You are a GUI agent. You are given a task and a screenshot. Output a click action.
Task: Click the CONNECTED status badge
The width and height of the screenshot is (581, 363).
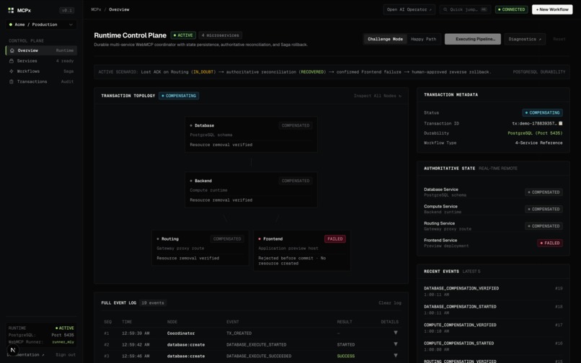pyautogui.click(x=511, y=9)
